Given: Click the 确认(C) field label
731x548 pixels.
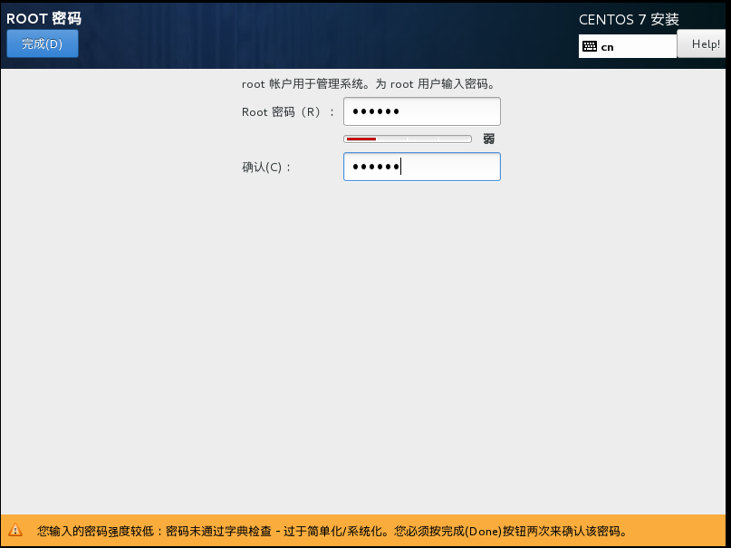Looking at the screenshot, I should (x=267, y=168).
